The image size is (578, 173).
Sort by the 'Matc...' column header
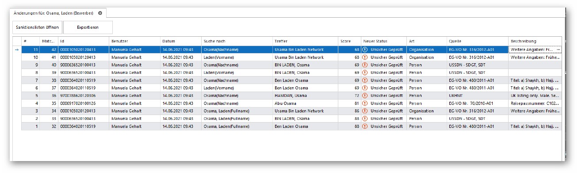(49, 41)
